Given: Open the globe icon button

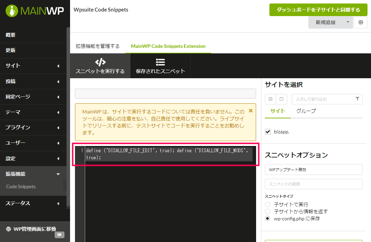Looking at the screenshot, I should [360, 22].
